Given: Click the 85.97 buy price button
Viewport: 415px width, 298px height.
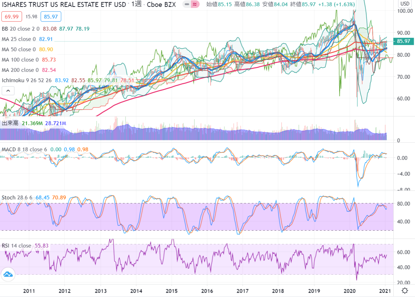Looking at the screenshot, I should 51,16.
